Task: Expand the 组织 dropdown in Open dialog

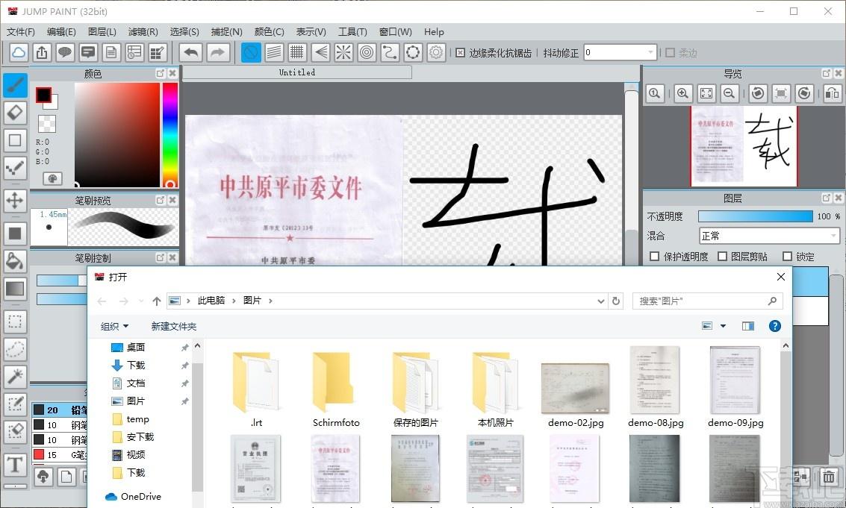Action: pyautogui.click(x=114, y=326)
